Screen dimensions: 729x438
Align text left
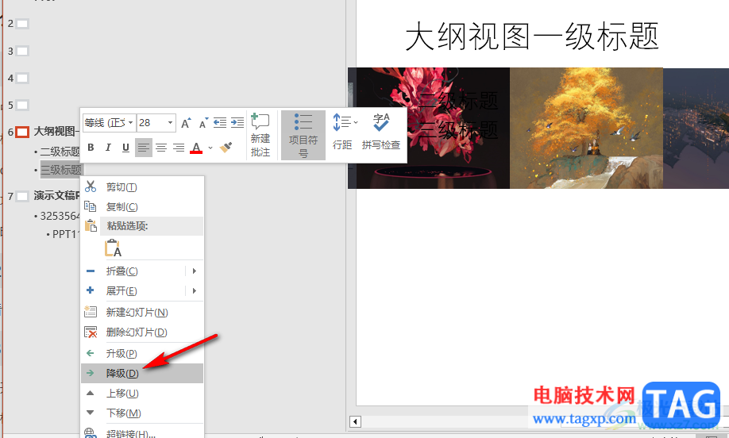144,148
